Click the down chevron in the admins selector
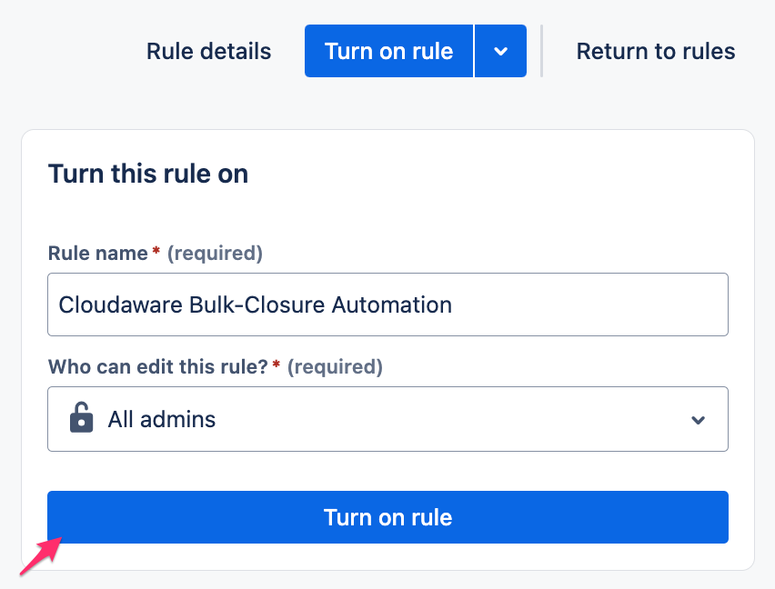The image size is (775, 589). [x=698, y=420]
